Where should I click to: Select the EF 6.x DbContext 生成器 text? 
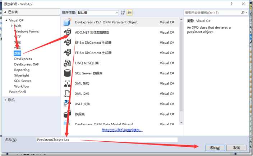click(x=93, y=53)
